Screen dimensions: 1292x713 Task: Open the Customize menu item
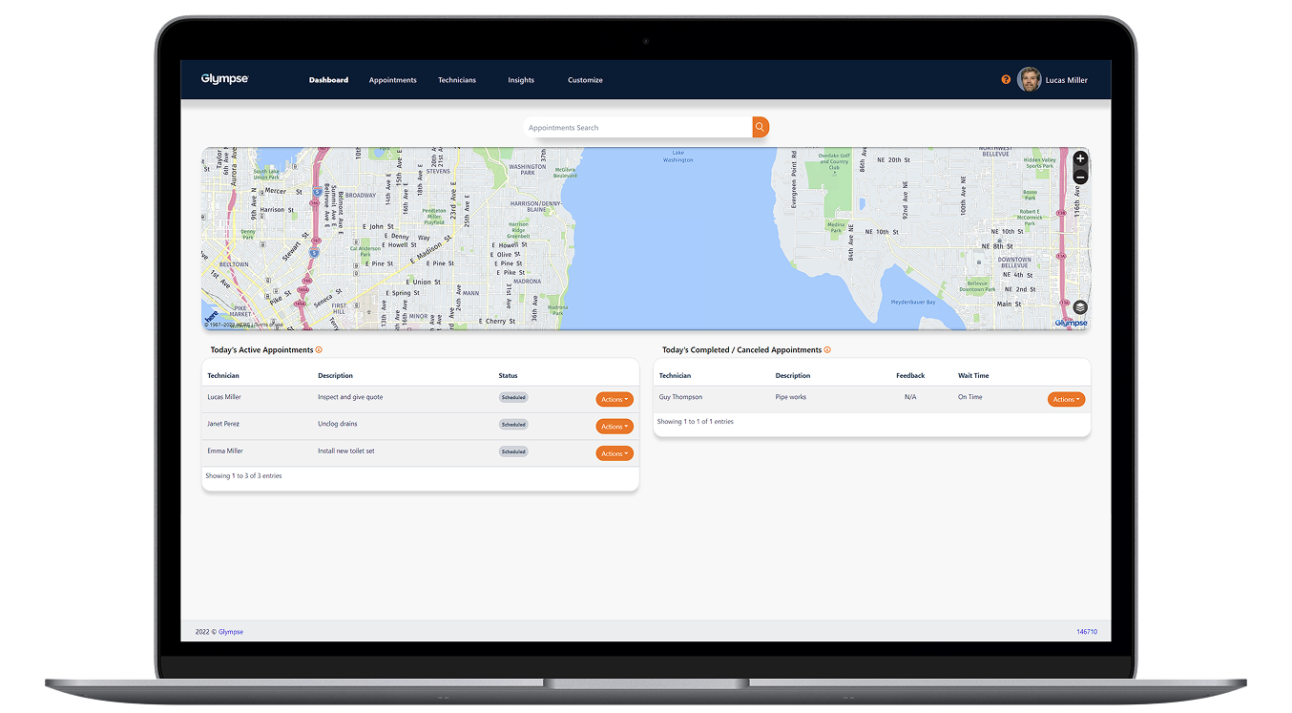pyautogui.click(x=585, y=80)
